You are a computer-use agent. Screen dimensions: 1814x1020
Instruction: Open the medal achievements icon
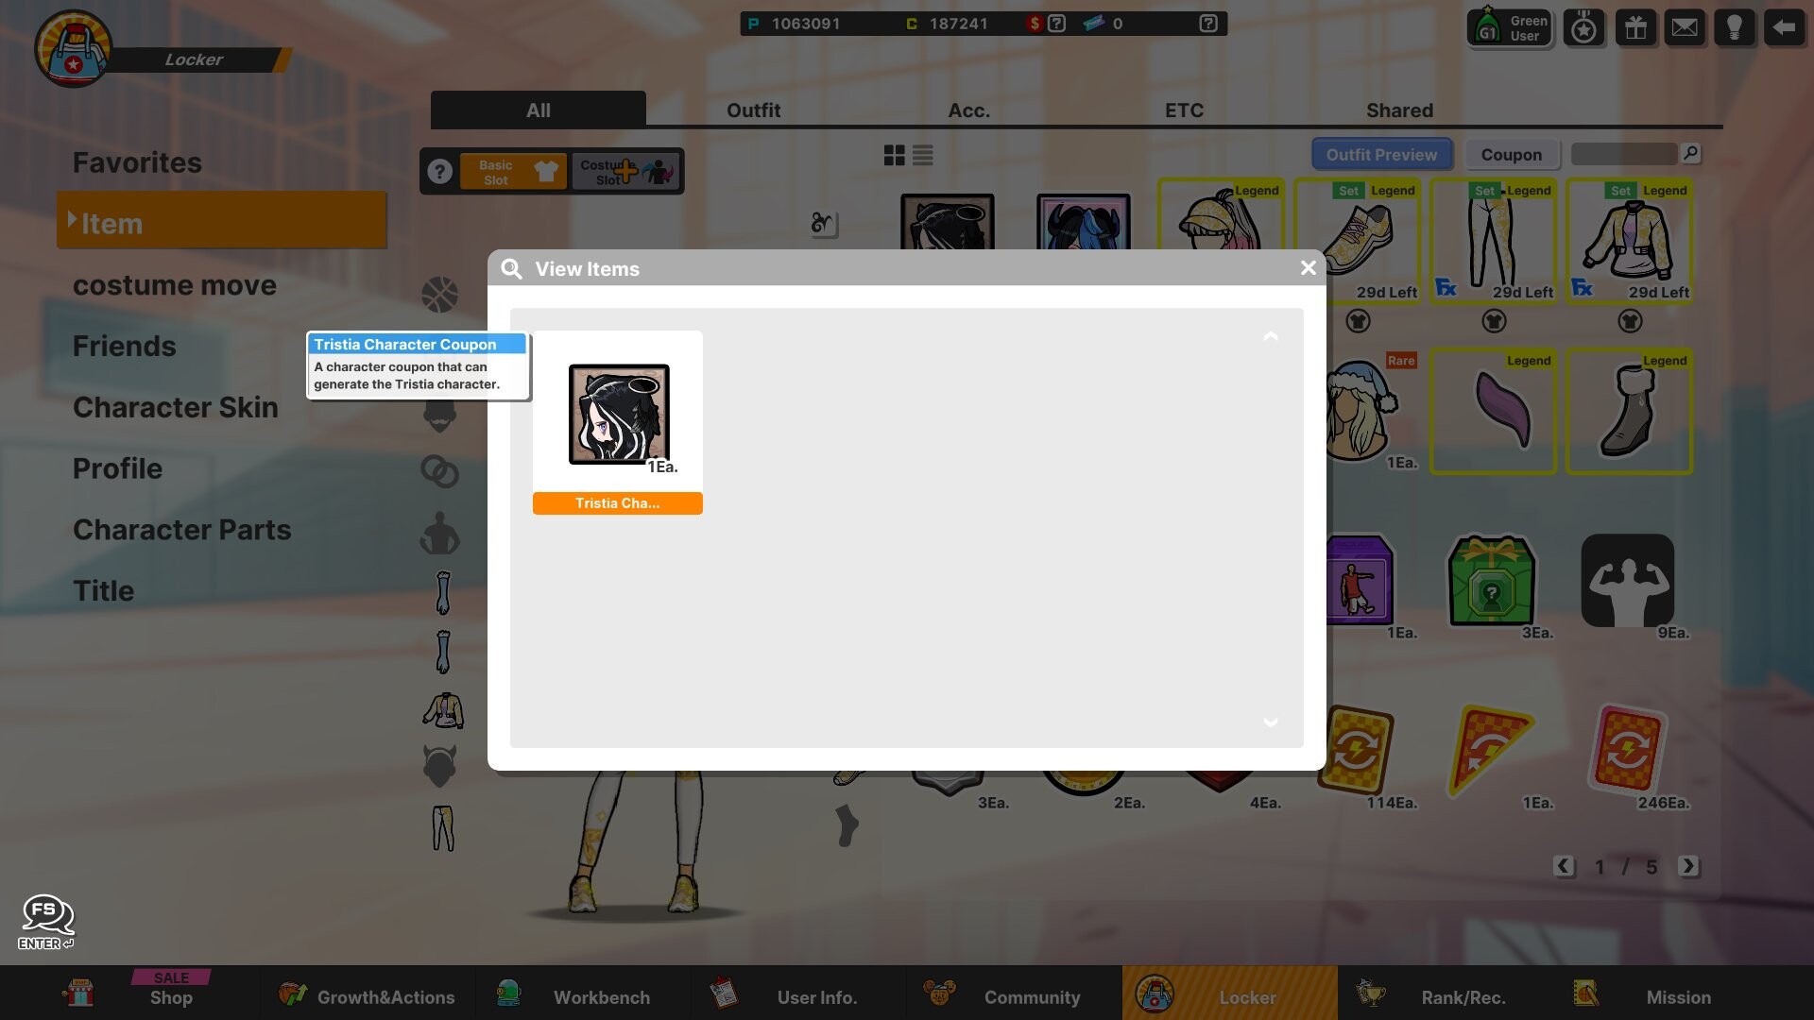[1584, 27]
